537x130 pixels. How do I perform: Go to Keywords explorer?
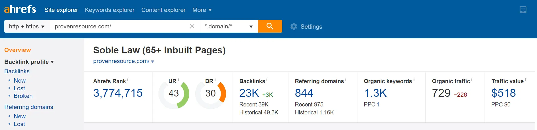tap(110, 10)
